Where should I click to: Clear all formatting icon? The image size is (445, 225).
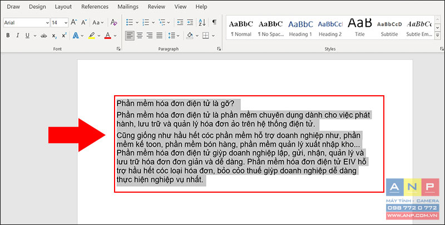pos(114,22)
